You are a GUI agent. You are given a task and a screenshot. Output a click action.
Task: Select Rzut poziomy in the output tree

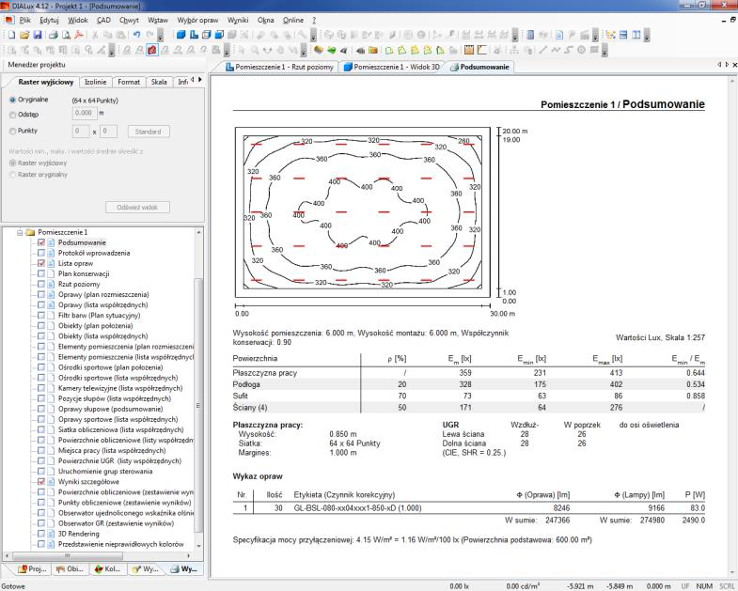[x=79, y=284]
